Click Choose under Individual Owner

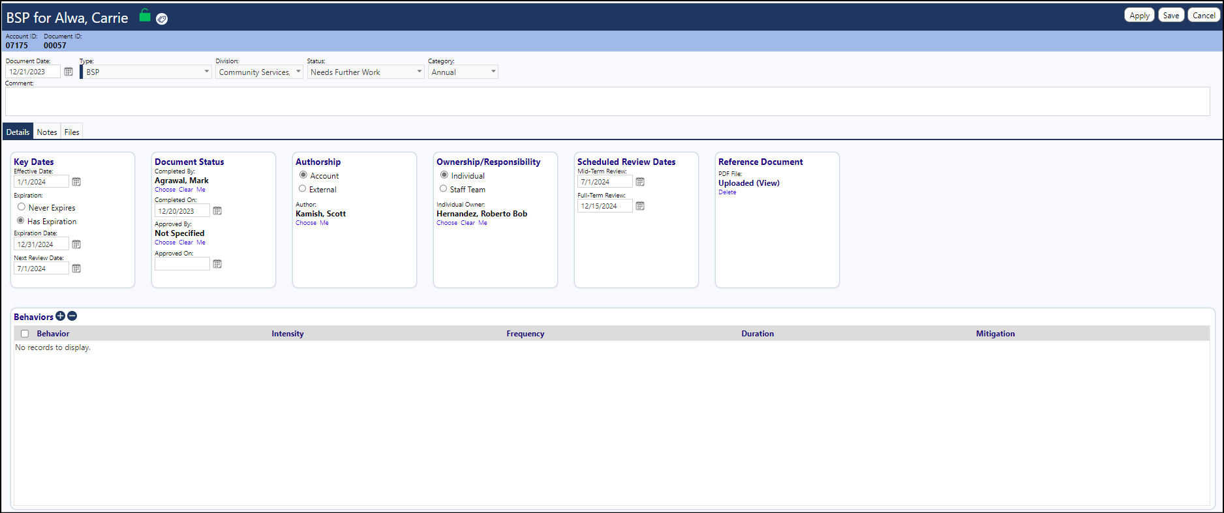click(447, 223)
